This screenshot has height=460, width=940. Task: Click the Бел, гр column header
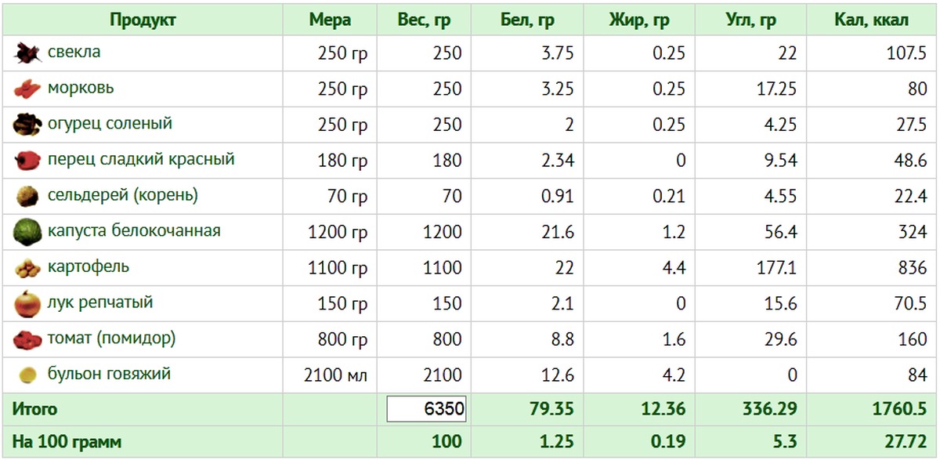click(527, 20)
